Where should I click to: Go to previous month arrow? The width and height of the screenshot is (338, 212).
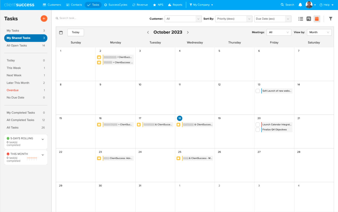[x=148, y=32]
